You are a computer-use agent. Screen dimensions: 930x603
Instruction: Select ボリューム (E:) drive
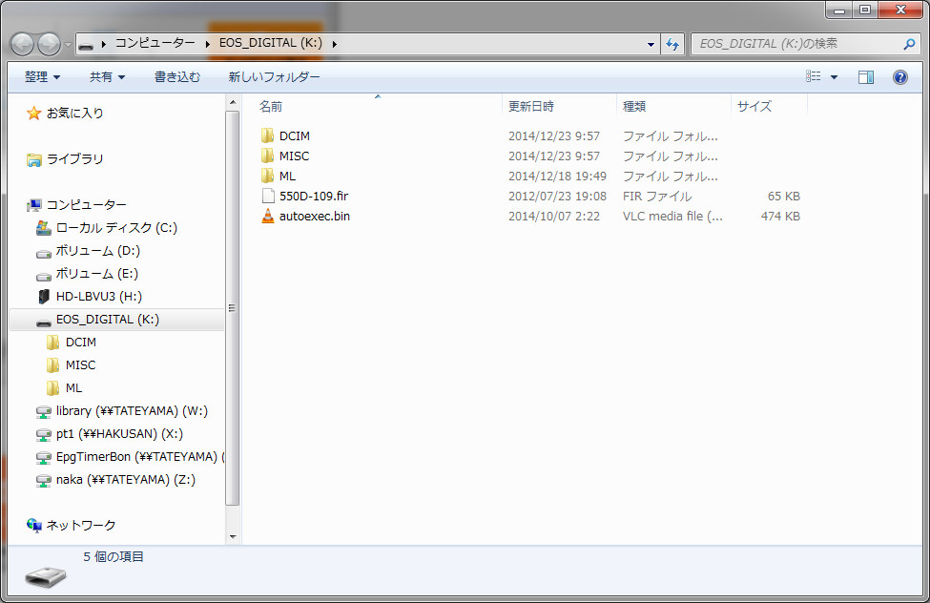(x=96, y=274)
